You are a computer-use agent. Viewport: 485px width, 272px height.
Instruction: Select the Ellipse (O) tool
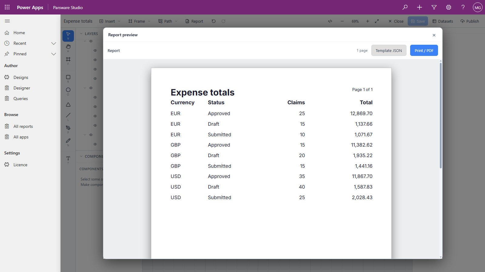tap(68, 91)
